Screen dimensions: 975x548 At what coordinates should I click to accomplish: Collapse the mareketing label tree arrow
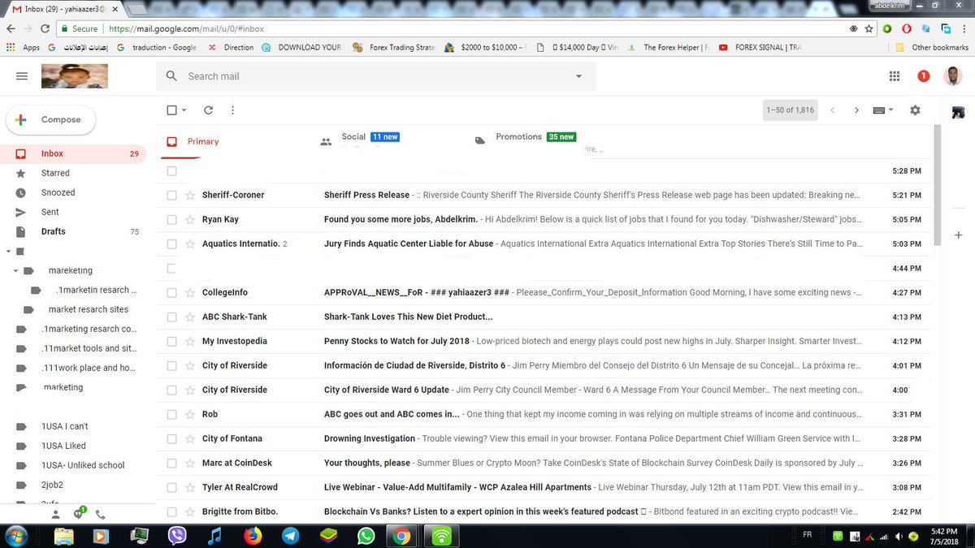click(16, 270)
